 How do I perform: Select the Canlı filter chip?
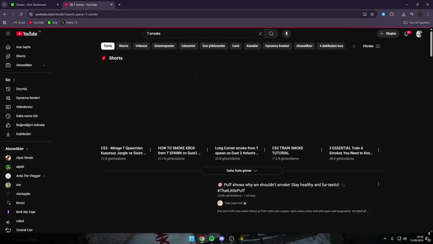click(x=236, y=46)
